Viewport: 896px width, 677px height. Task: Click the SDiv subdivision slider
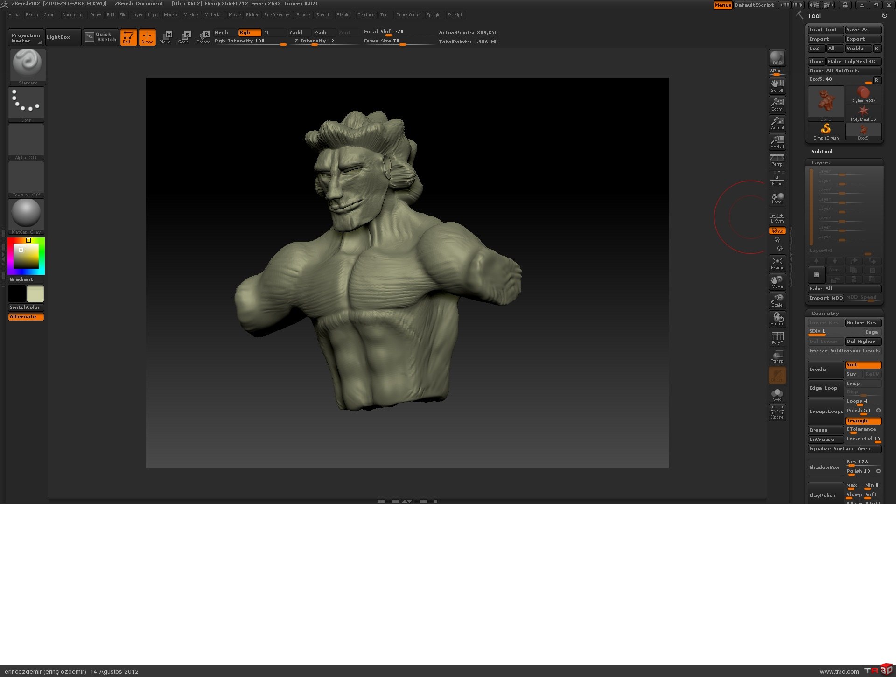[835, 332]
